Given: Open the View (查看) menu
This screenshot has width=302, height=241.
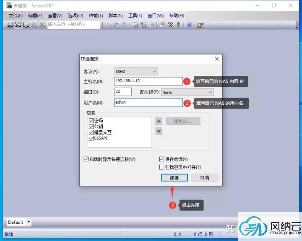Looking at the screenshot, I should (x=55, y=16).
